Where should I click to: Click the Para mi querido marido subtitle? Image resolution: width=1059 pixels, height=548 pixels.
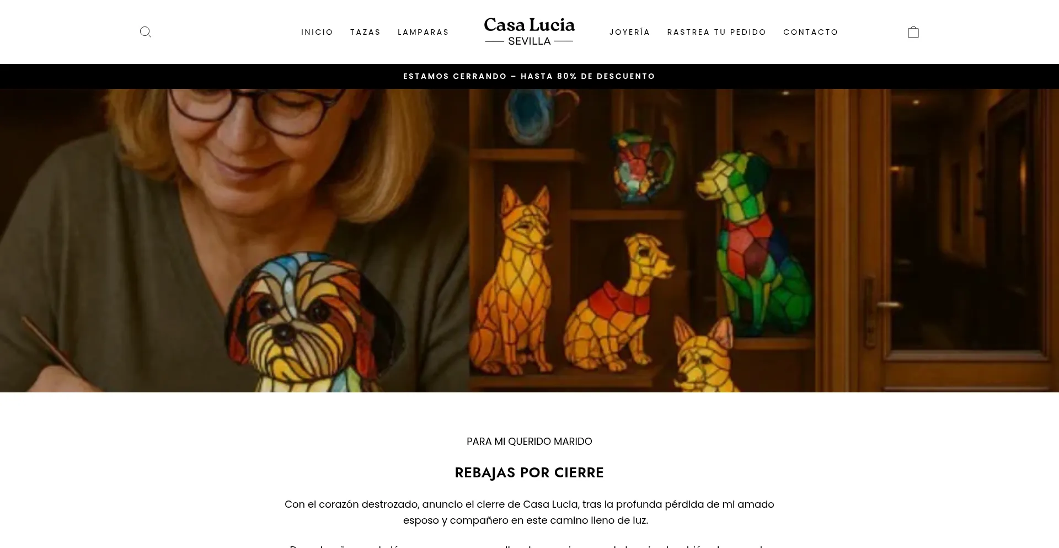coord(529,441)
